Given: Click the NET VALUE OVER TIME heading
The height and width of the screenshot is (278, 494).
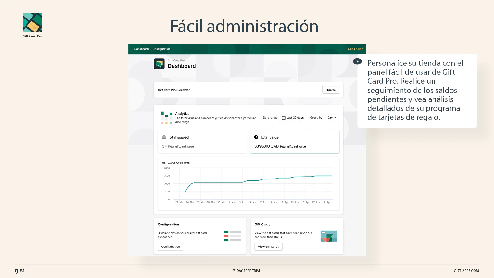Looking at the screenshot, I should click(x=176, y=163).
